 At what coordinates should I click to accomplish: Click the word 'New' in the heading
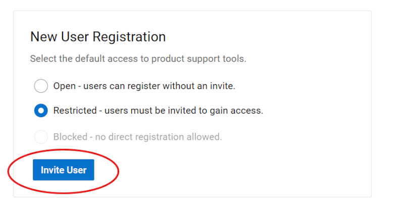[43, 36]
